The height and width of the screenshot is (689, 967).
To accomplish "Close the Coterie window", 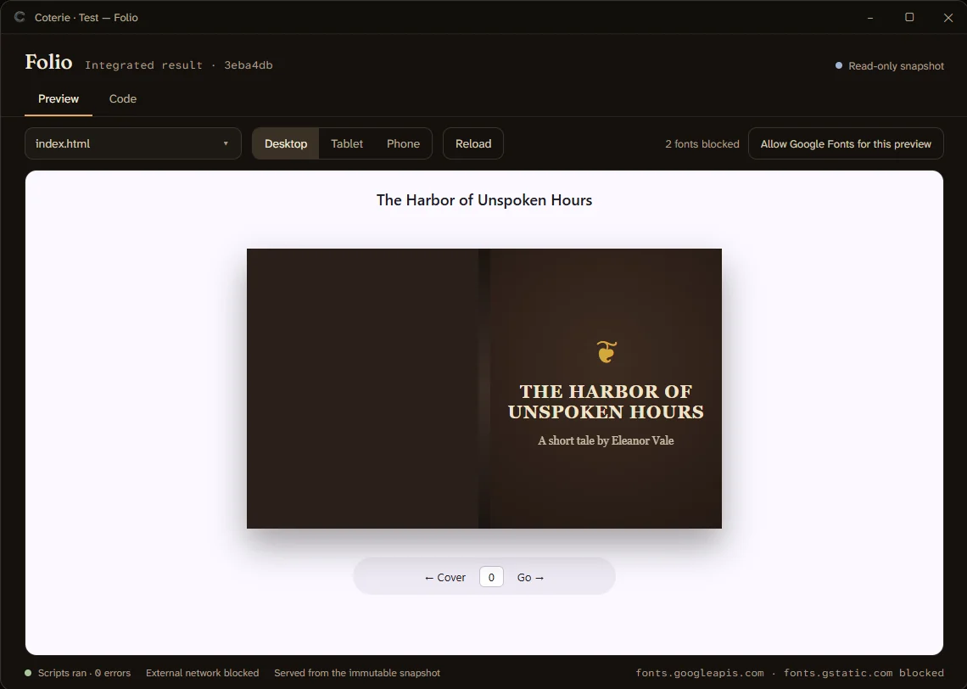I will (x=947, y=17).
